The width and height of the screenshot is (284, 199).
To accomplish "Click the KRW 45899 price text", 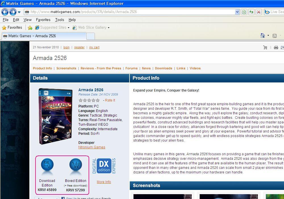I will [x=47, y=190].
